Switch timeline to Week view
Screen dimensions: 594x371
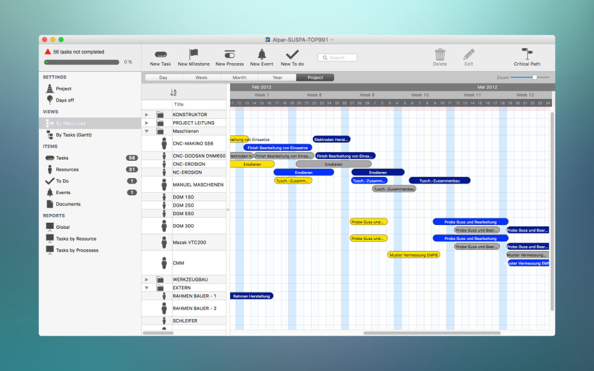tap(202, 77)
